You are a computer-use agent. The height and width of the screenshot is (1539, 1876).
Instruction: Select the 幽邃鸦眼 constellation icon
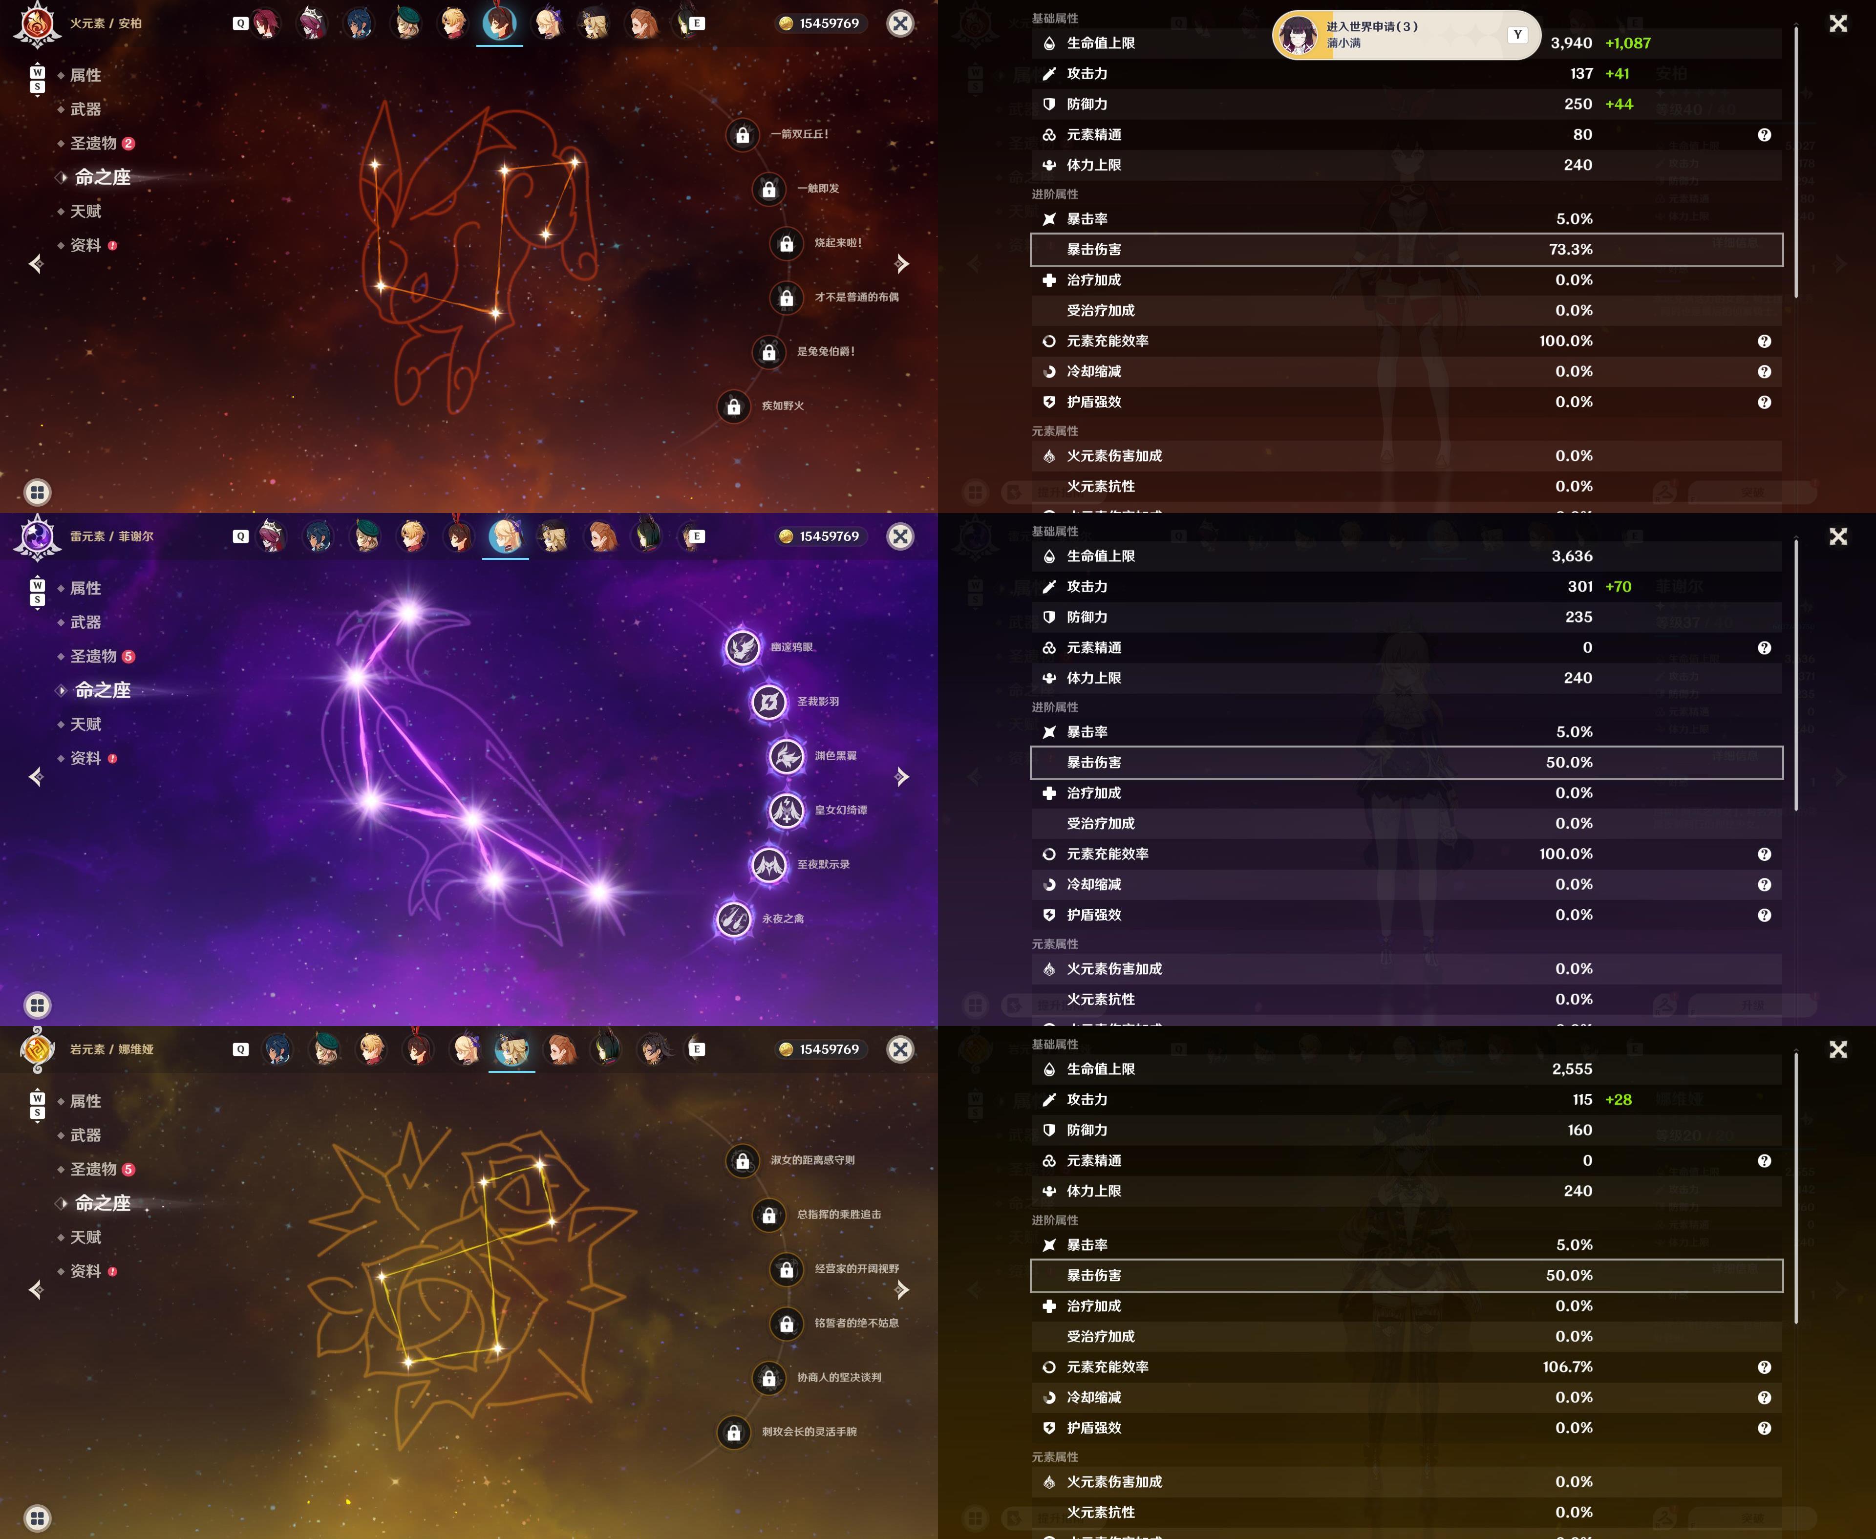[743, 647]
